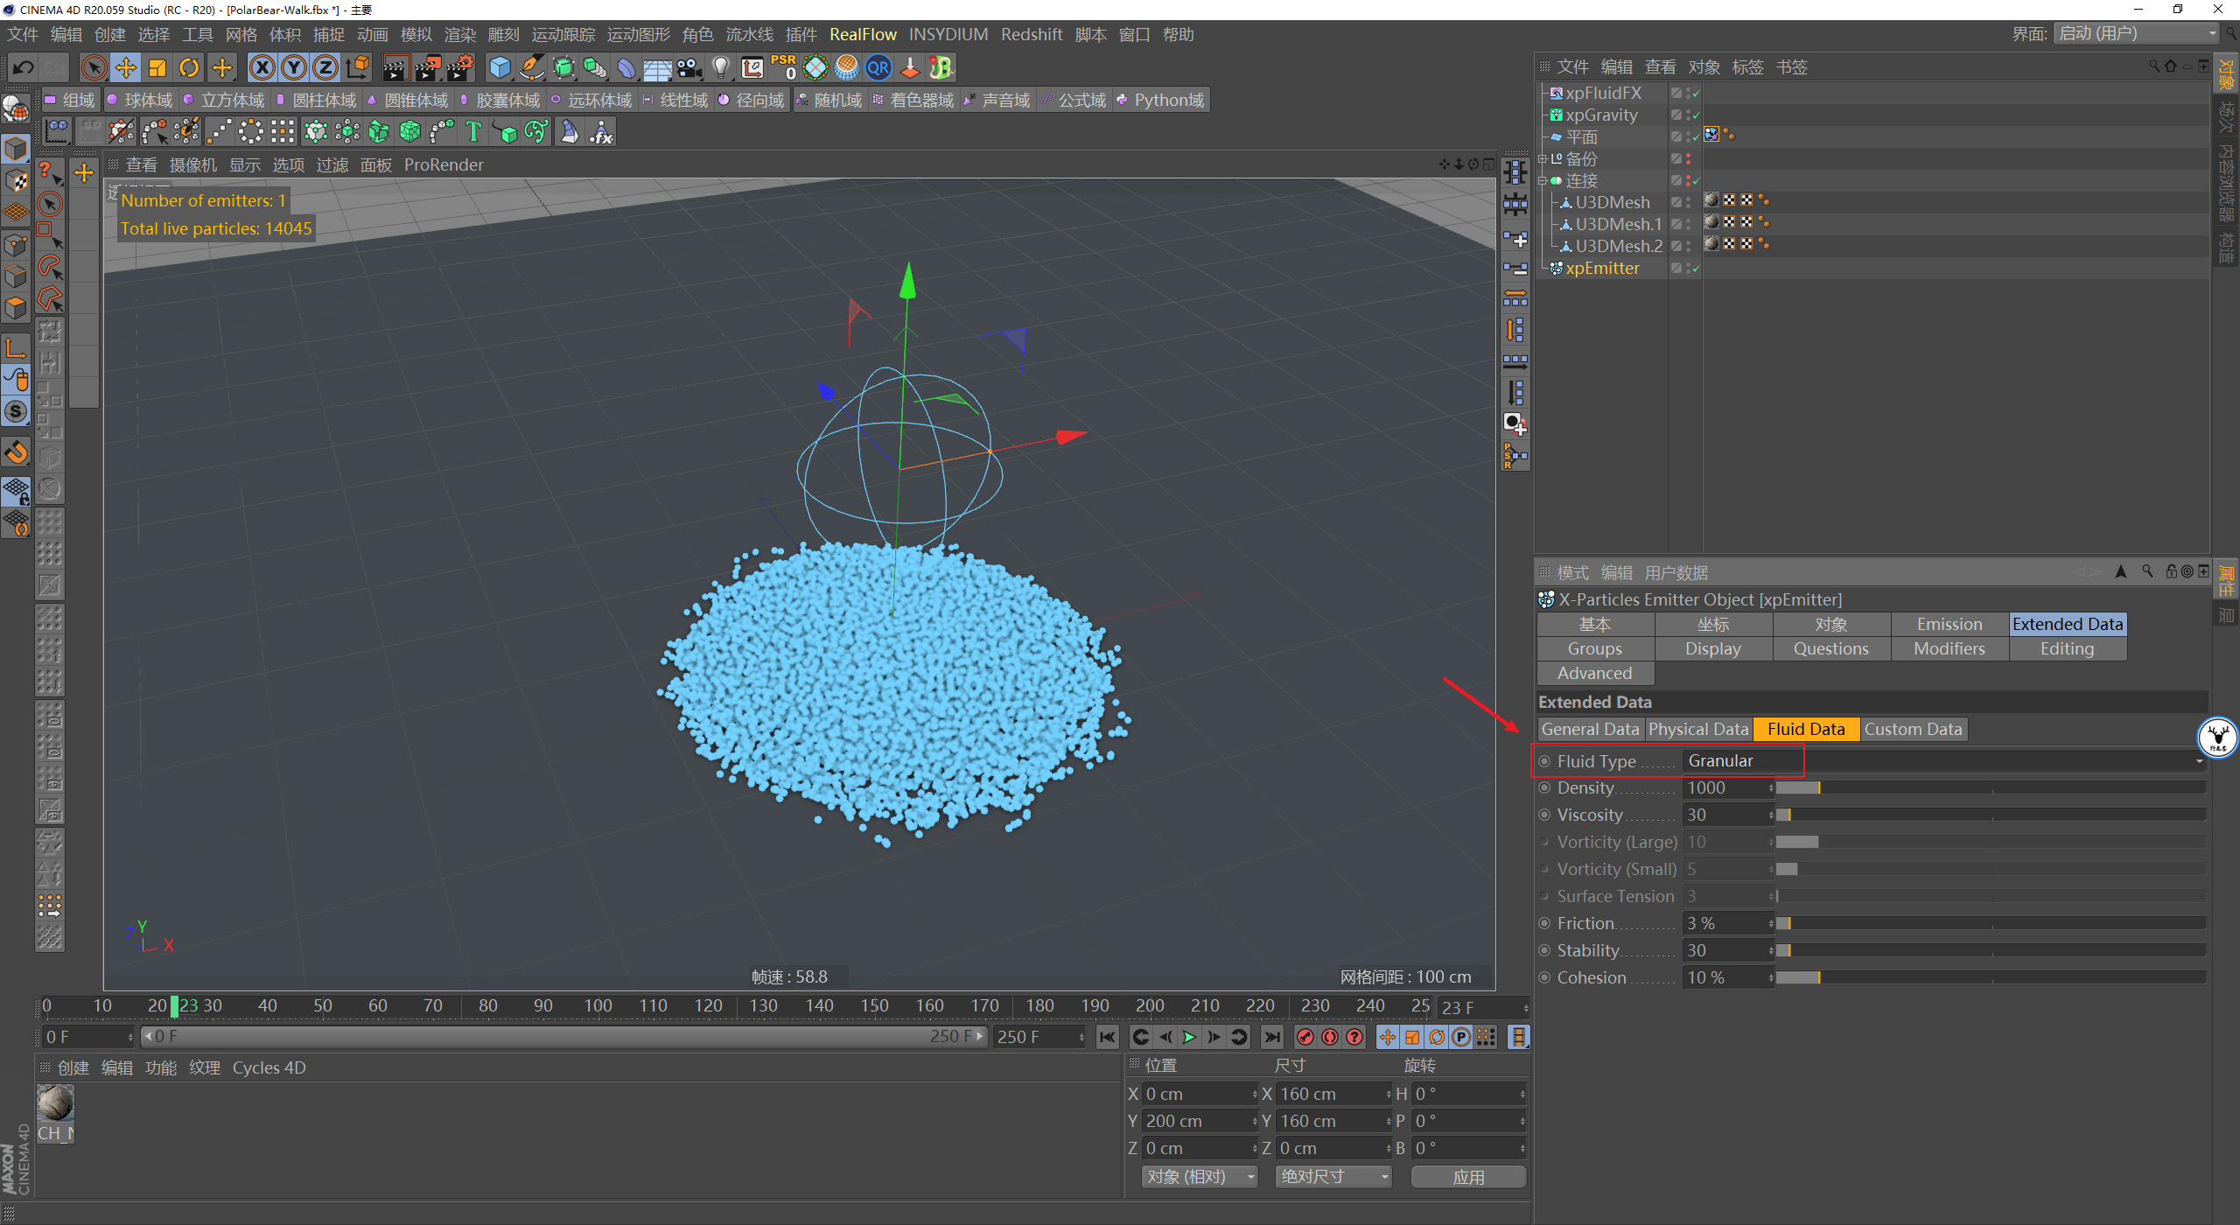
Task: Expand the 备份 object tree node
Action: click(1543, 159)
